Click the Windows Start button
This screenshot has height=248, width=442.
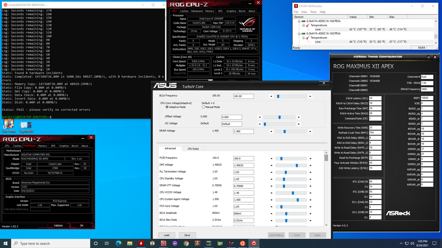tap(6, 243)
